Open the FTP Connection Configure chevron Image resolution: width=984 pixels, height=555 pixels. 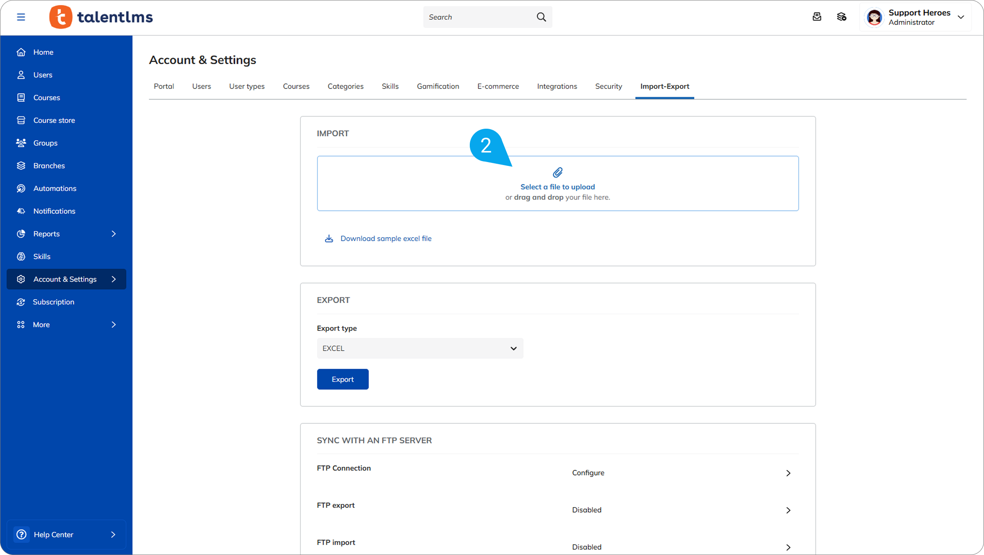[788, 473]
